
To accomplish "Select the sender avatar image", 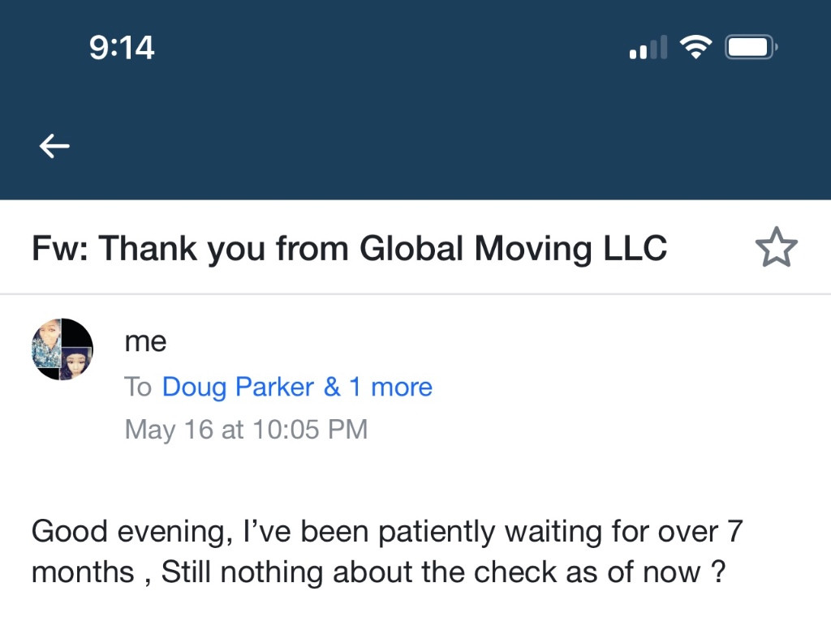I will 62,349.
